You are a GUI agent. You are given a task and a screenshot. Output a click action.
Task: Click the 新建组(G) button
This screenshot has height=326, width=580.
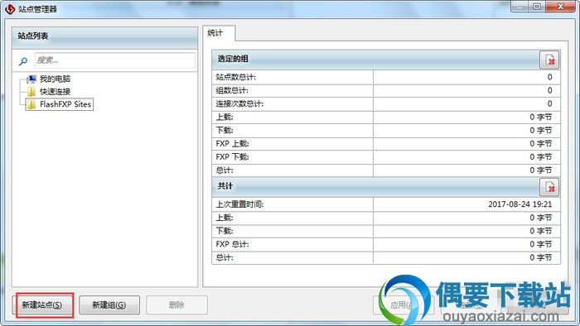(109, 305)
